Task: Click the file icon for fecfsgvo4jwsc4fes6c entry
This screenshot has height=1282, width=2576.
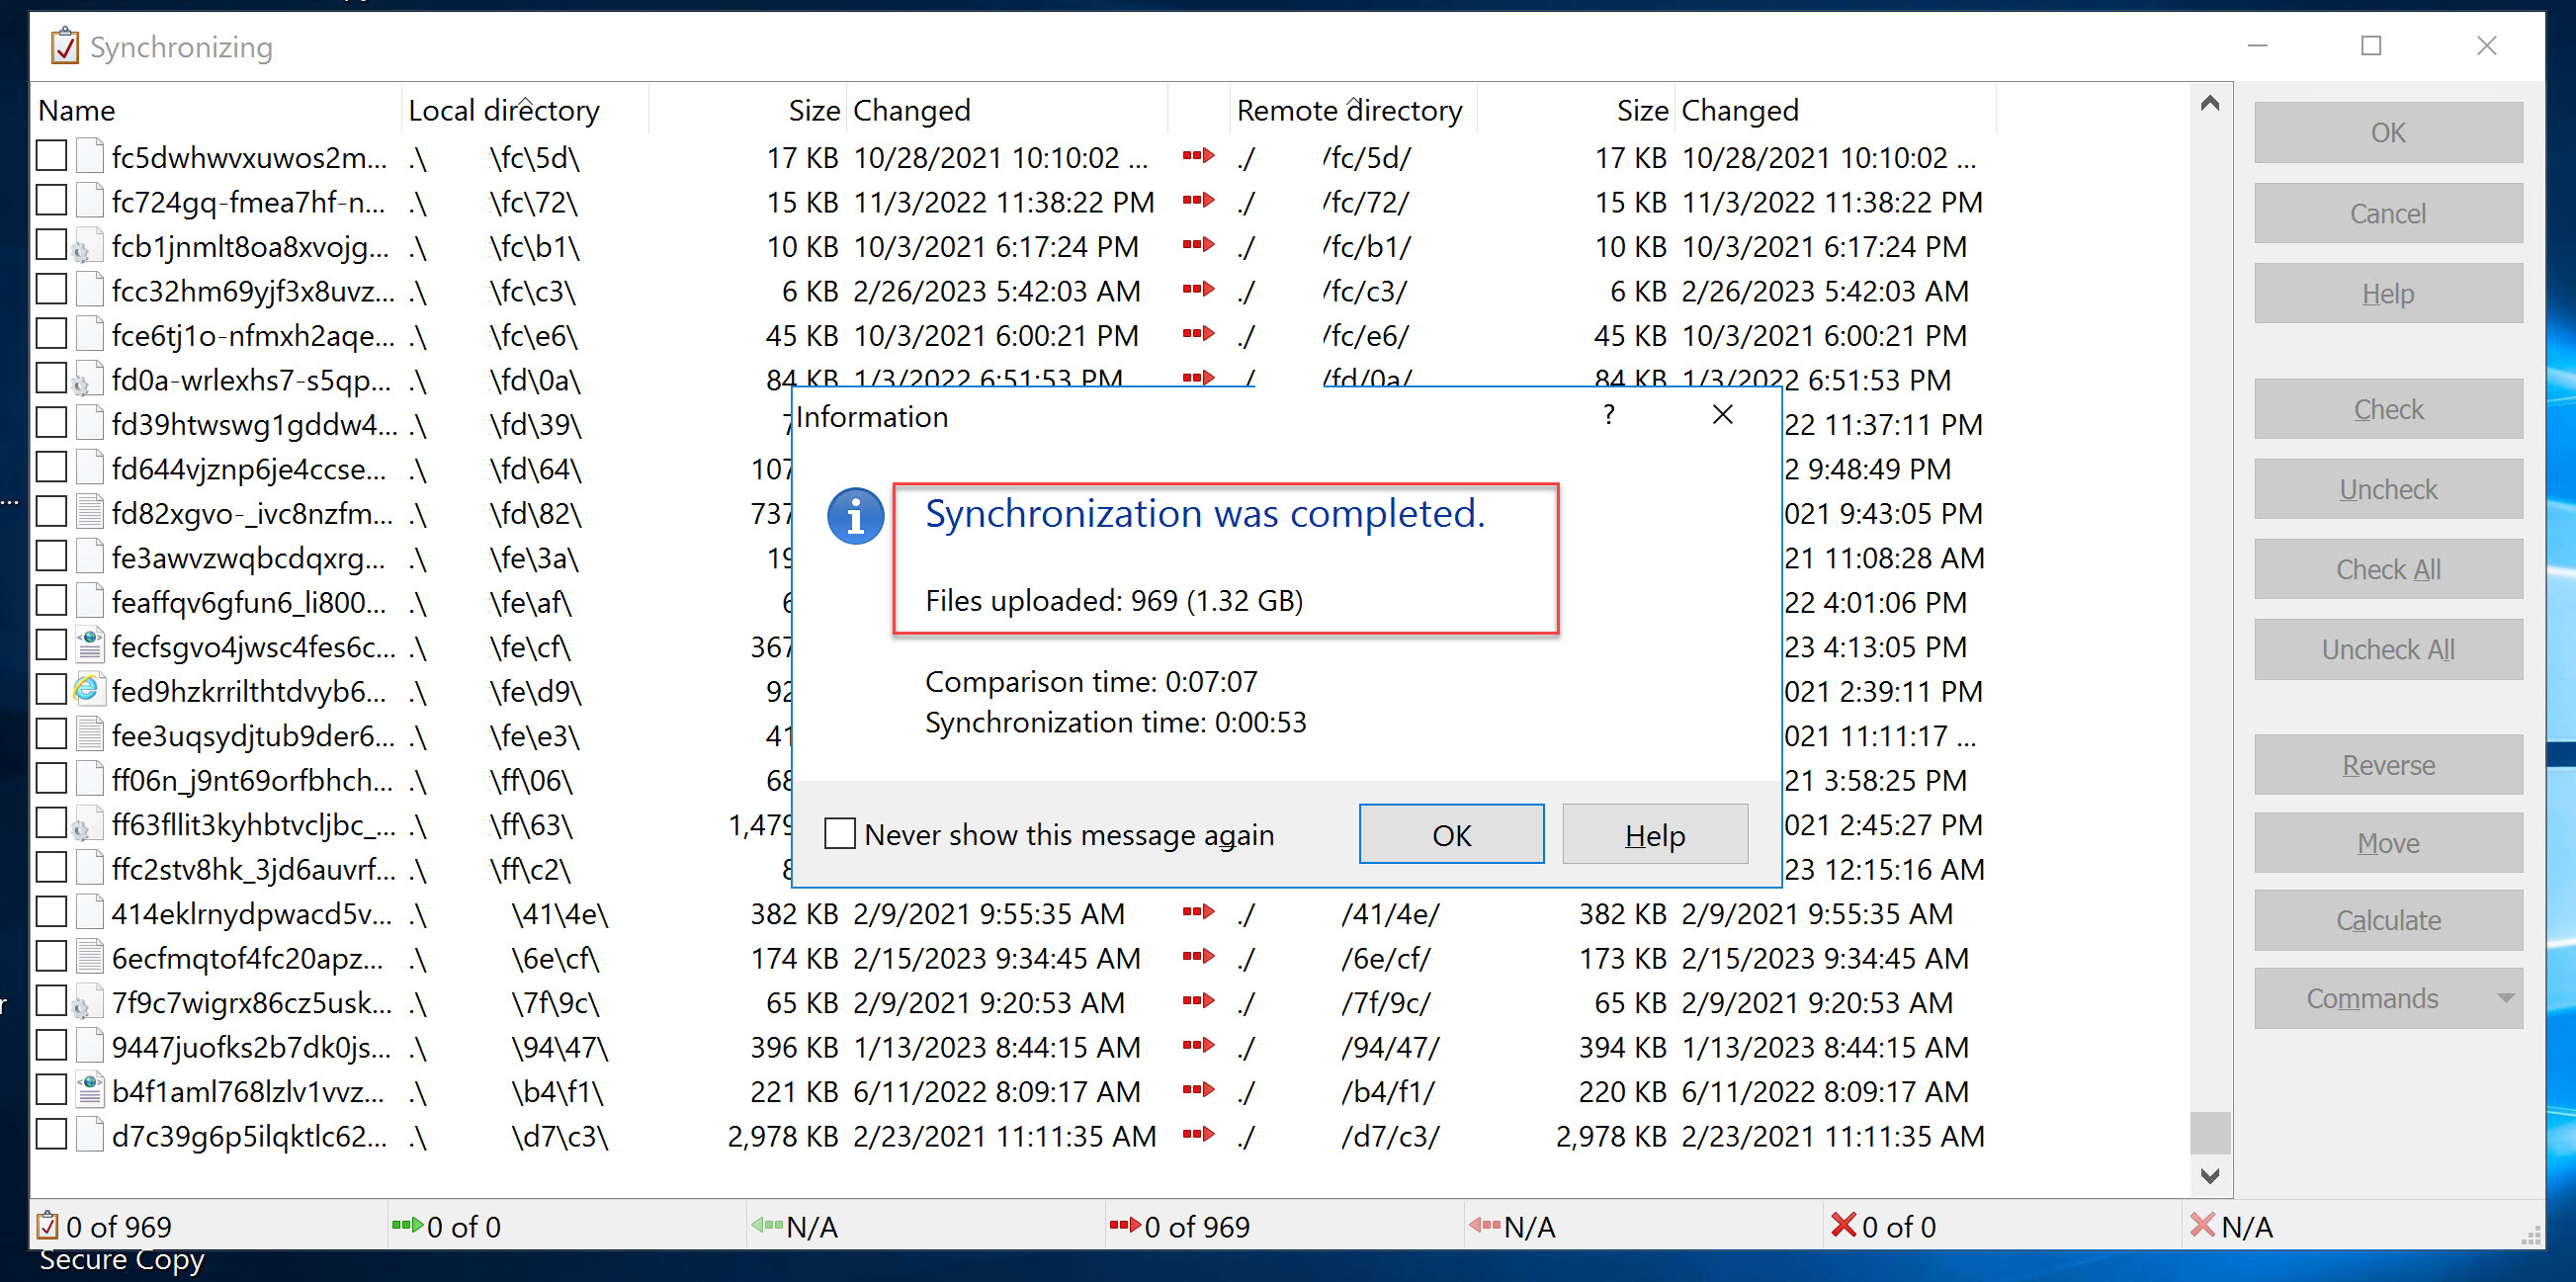Action: tap(89, 646)
